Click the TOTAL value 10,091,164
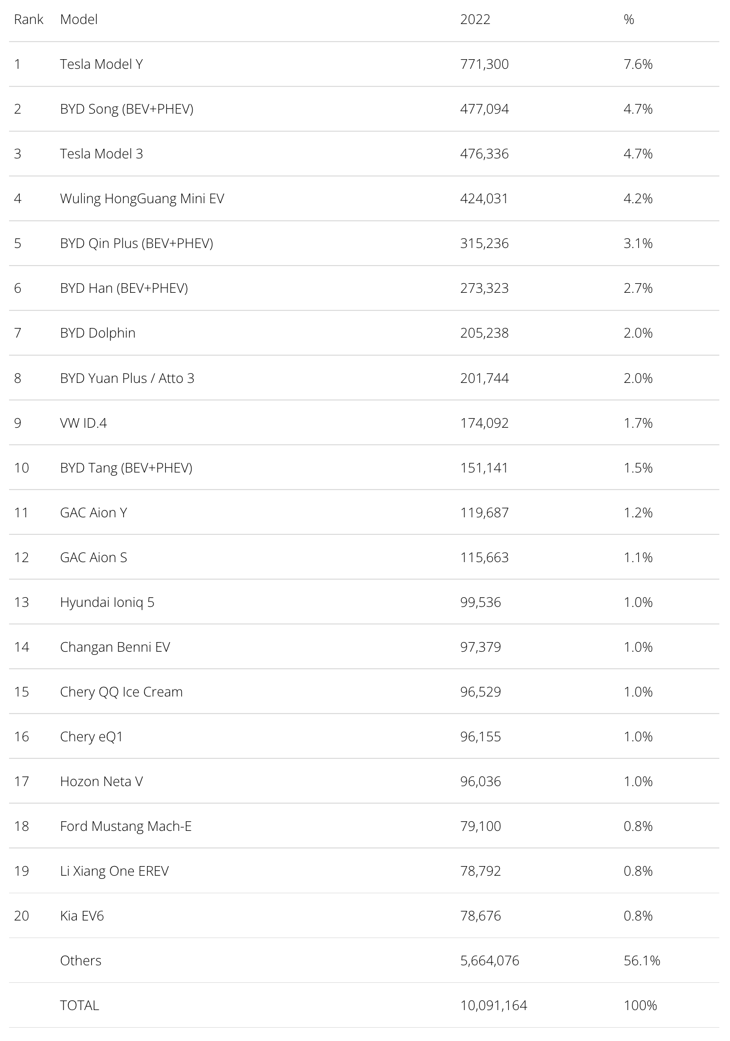The width and height of the screenshot is (730, 1041). 493,1005
